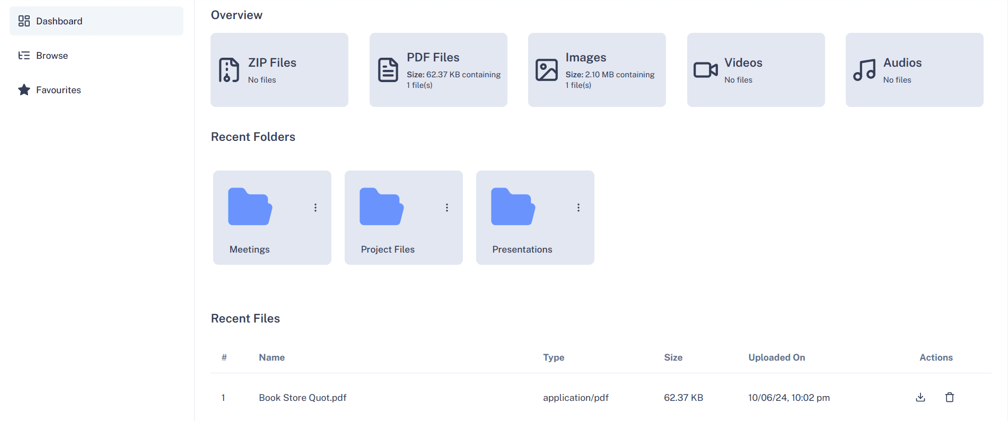
Task: Click the Name column header
Action: coord(271,357)
